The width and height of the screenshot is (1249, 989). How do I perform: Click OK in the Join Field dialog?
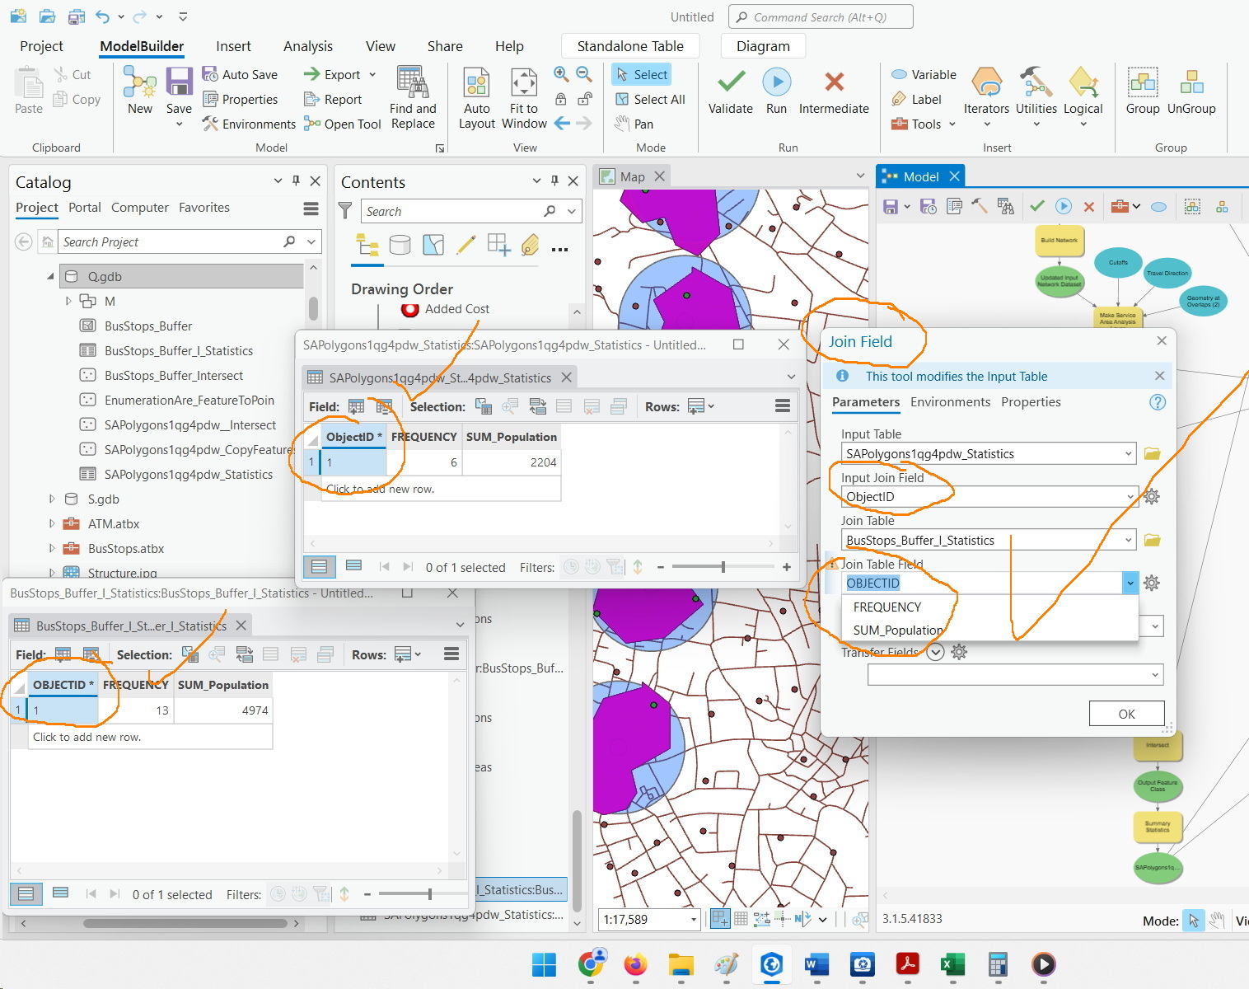click(1126, 713)
